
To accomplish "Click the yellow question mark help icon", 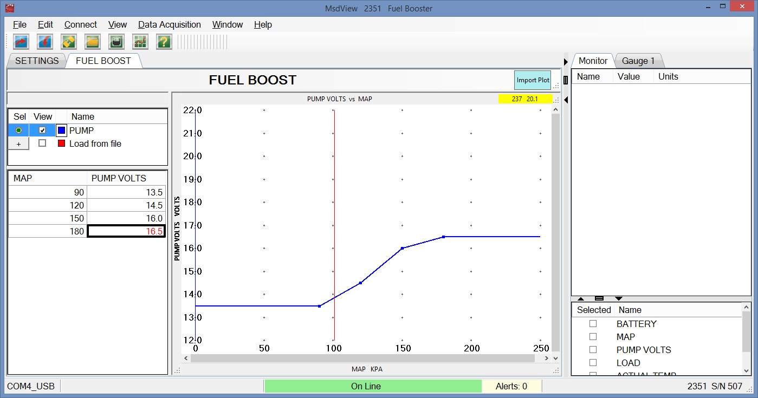I will 164,42.
